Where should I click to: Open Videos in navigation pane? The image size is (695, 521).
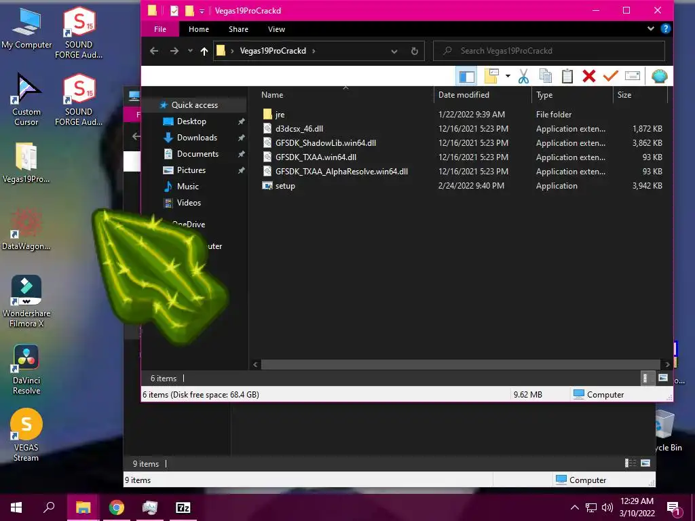point(189,203)
